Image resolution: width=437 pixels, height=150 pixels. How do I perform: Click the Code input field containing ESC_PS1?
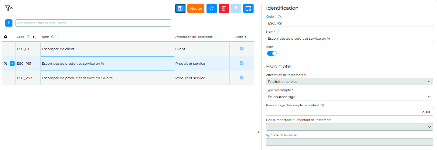click(x=349, y=23)
